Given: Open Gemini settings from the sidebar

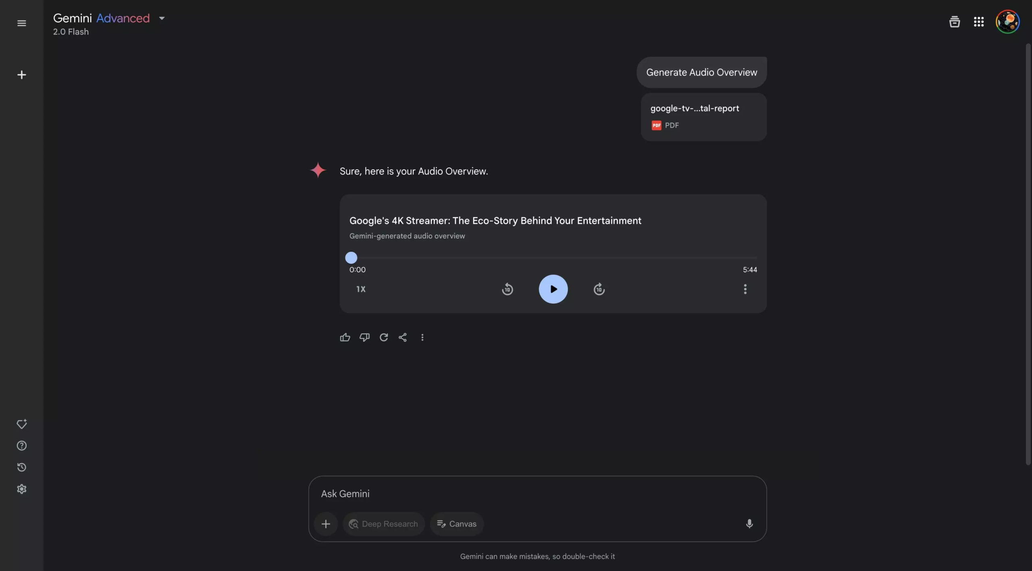Looking at the screenshot, I should [21, 489].
